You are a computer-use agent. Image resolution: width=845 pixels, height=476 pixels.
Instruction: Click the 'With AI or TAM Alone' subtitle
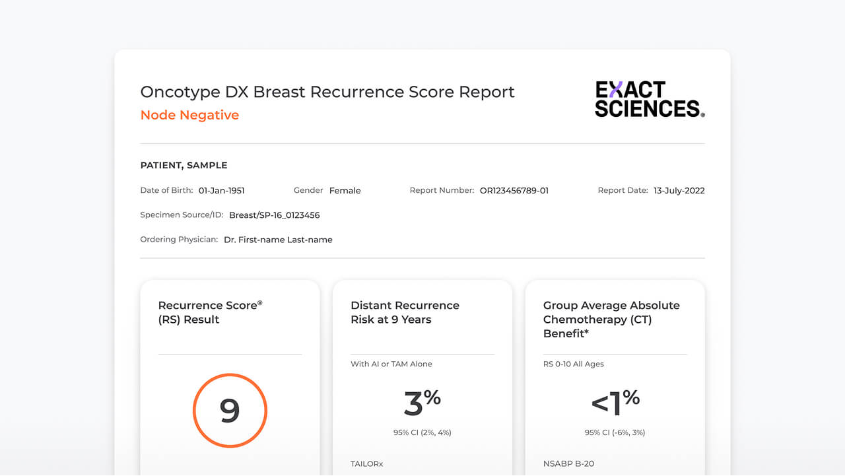pyautogui.click(x=391, y=364)
